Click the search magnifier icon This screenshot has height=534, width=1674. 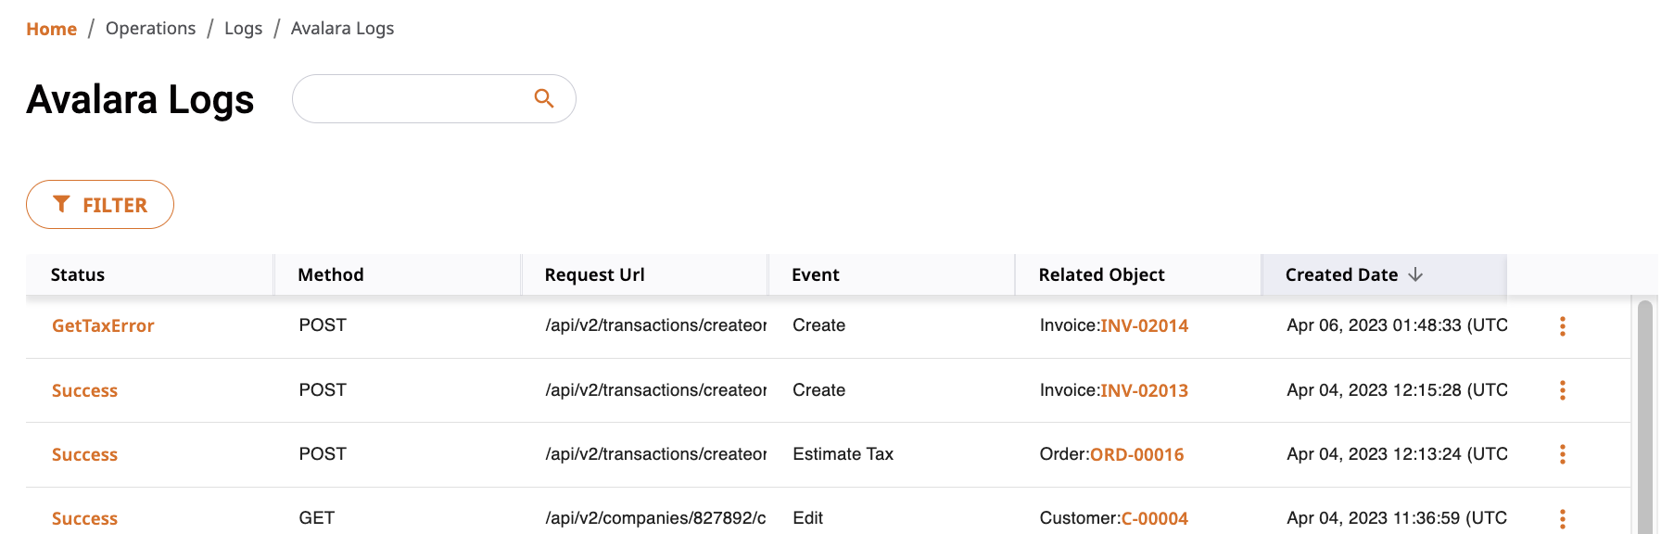point(544,98)
